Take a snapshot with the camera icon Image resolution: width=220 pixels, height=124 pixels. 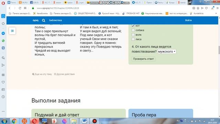[194, 8]
